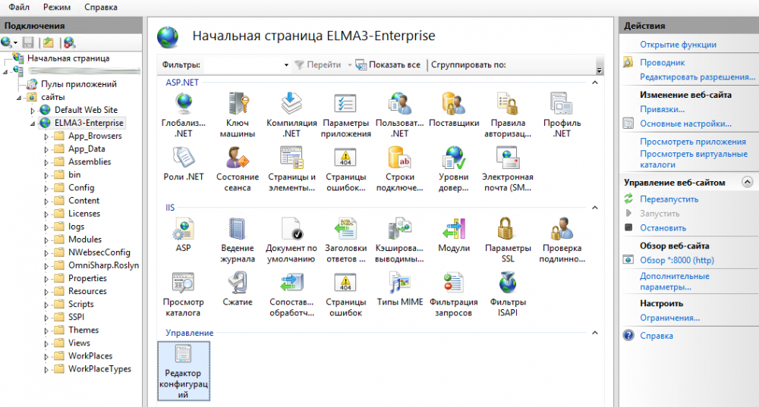
Task: Open Проводник in Actions pane
Action: (662, 62)
